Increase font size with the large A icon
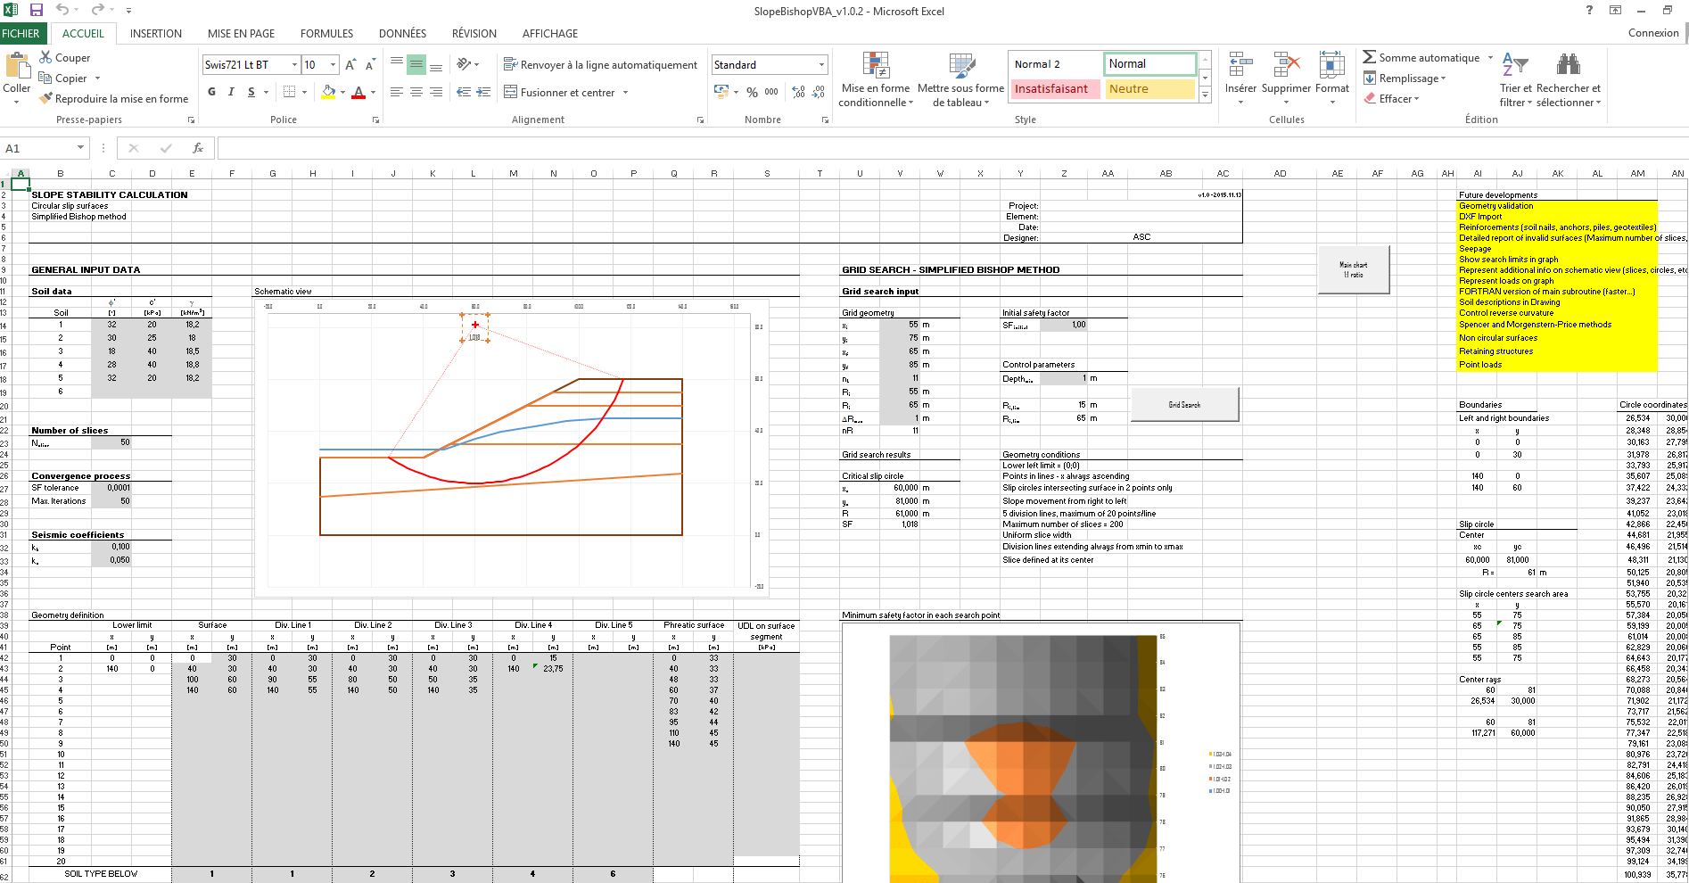The image size is (1689, 883). coord(350,64)
